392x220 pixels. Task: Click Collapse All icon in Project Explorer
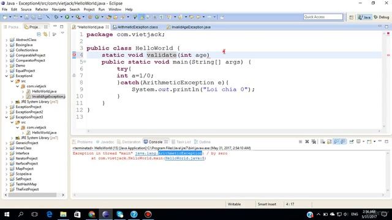pos(39,34)
